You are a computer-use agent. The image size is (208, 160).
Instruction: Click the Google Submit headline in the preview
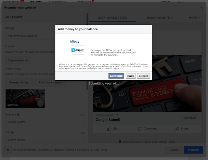[108, 120]
